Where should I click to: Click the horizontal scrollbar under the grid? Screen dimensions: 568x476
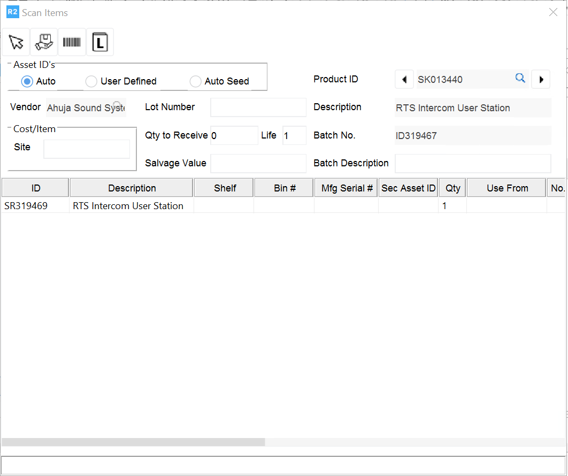click(133, 442)
